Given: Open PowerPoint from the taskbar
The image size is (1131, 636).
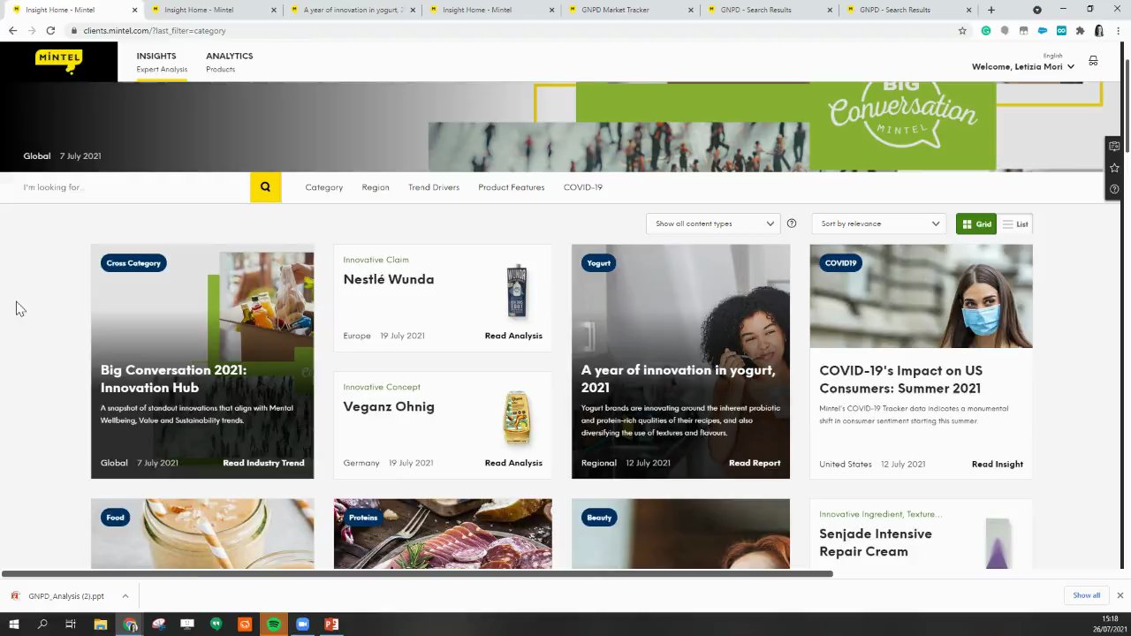Looking at the screenshot, I should click(331, 625).
